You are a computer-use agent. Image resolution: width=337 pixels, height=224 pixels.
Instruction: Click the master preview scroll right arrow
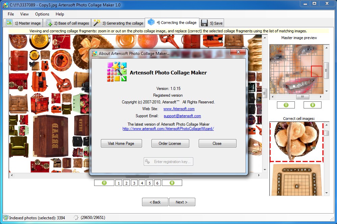[321, 97]
